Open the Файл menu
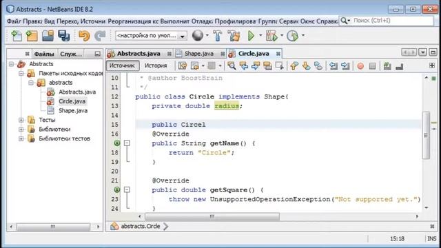This screenshot has height=248, width=441. pyautogui.click(x=14, y=21)
